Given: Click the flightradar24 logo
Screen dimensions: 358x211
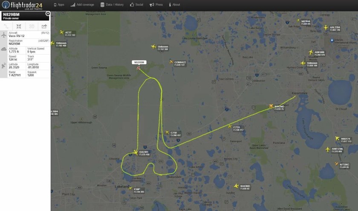Looking at the screenshot, I should 22,5.
